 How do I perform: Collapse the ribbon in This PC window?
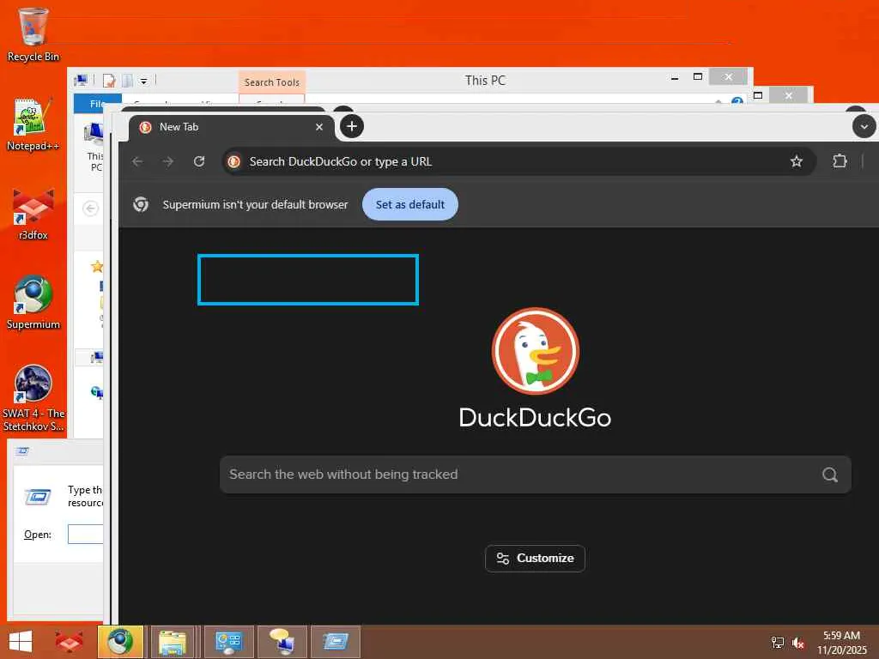(718, 101)
